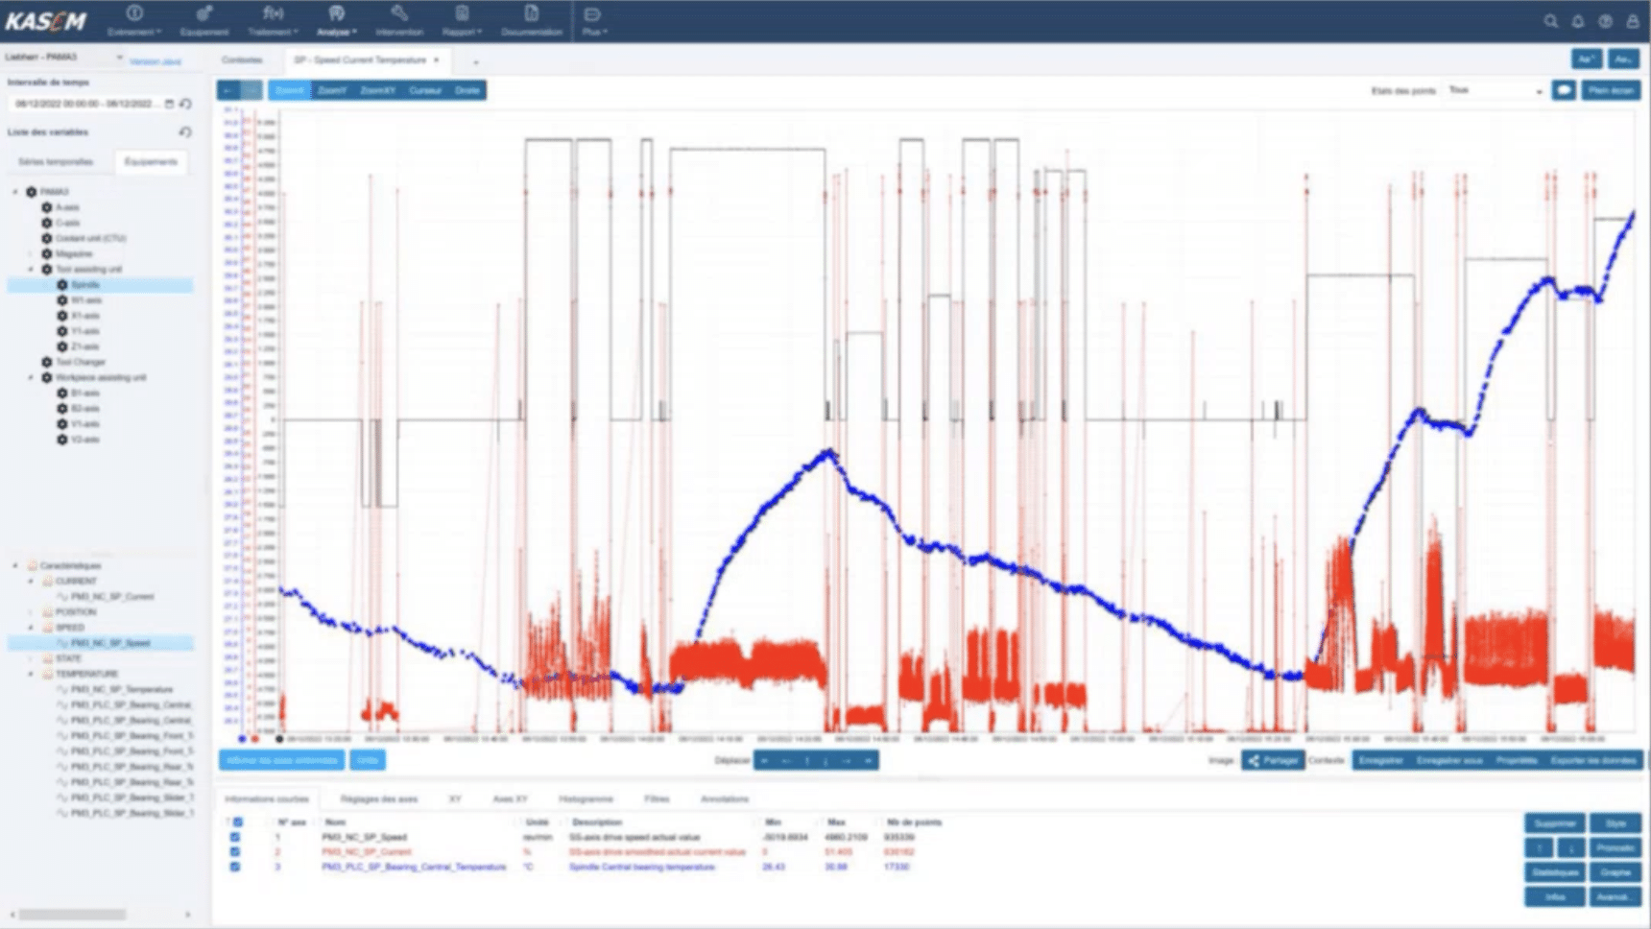Uncheck the PM3_NC_SP_Speed curve checkbox
The image size is (1651, 929).
point(235,837)
